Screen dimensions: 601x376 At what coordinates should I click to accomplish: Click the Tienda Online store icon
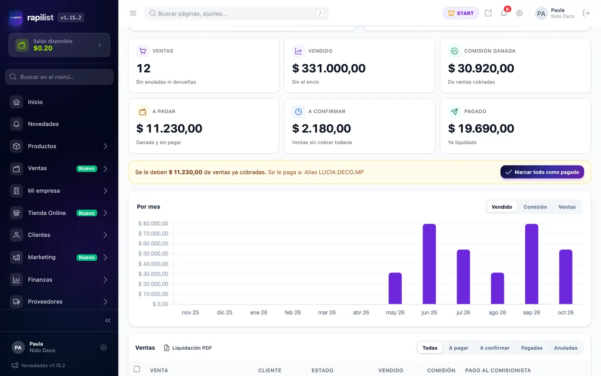16,213
